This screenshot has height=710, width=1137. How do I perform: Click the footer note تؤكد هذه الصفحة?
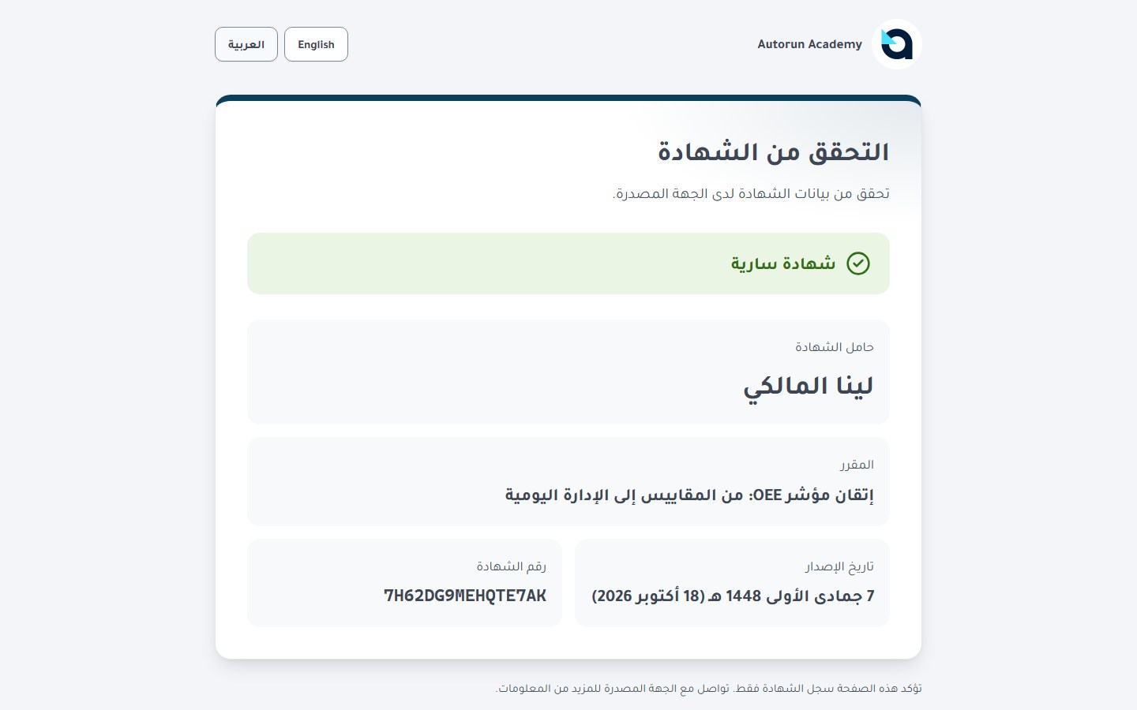[708, 689]
